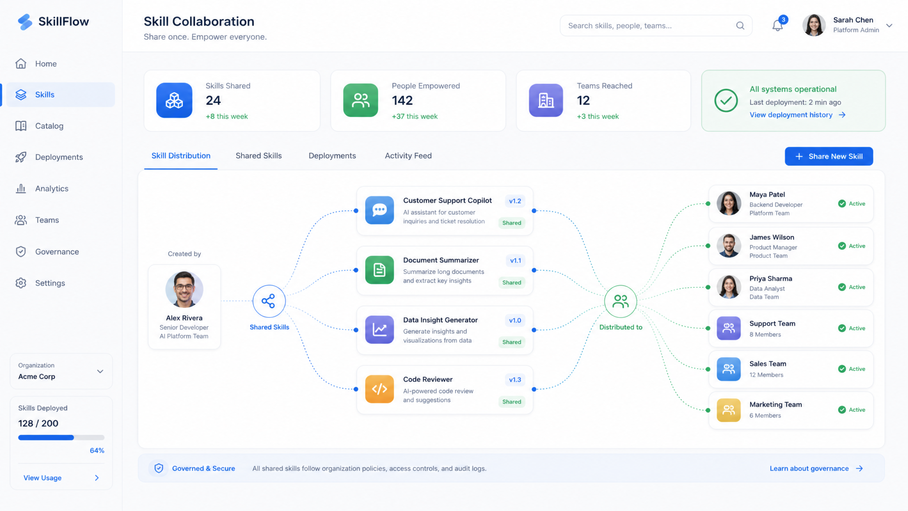Click the Skills Shared cubes icon
908x511 pixels.
pos(174,100)
